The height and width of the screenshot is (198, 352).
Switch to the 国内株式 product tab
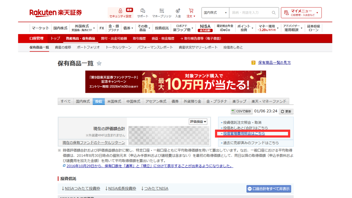[x=83, y=102]
